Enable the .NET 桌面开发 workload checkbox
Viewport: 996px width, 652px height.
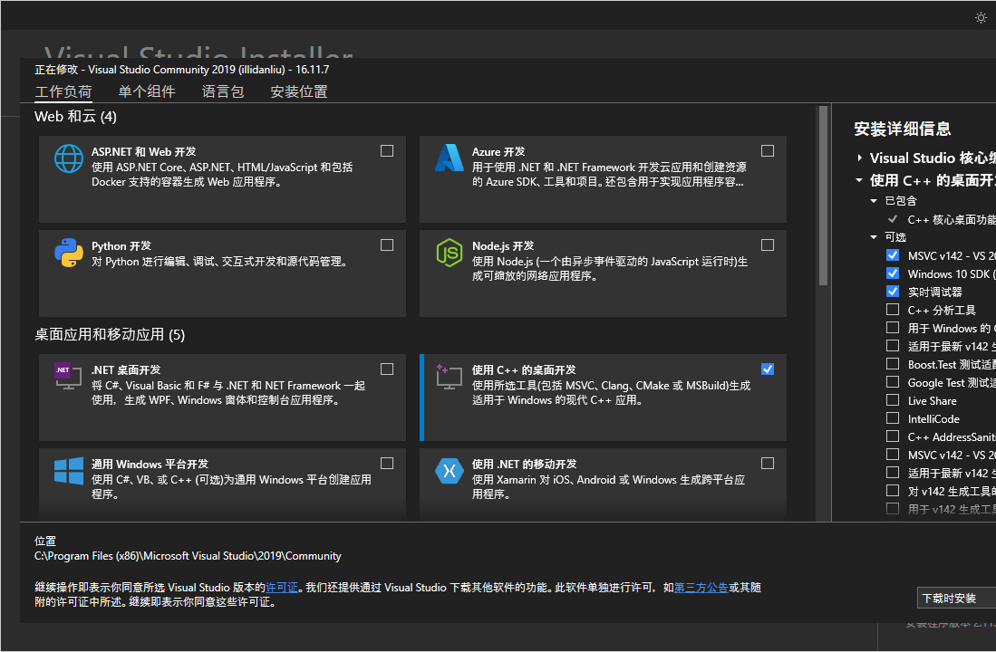pyautogui.click(x=387, y=369)
